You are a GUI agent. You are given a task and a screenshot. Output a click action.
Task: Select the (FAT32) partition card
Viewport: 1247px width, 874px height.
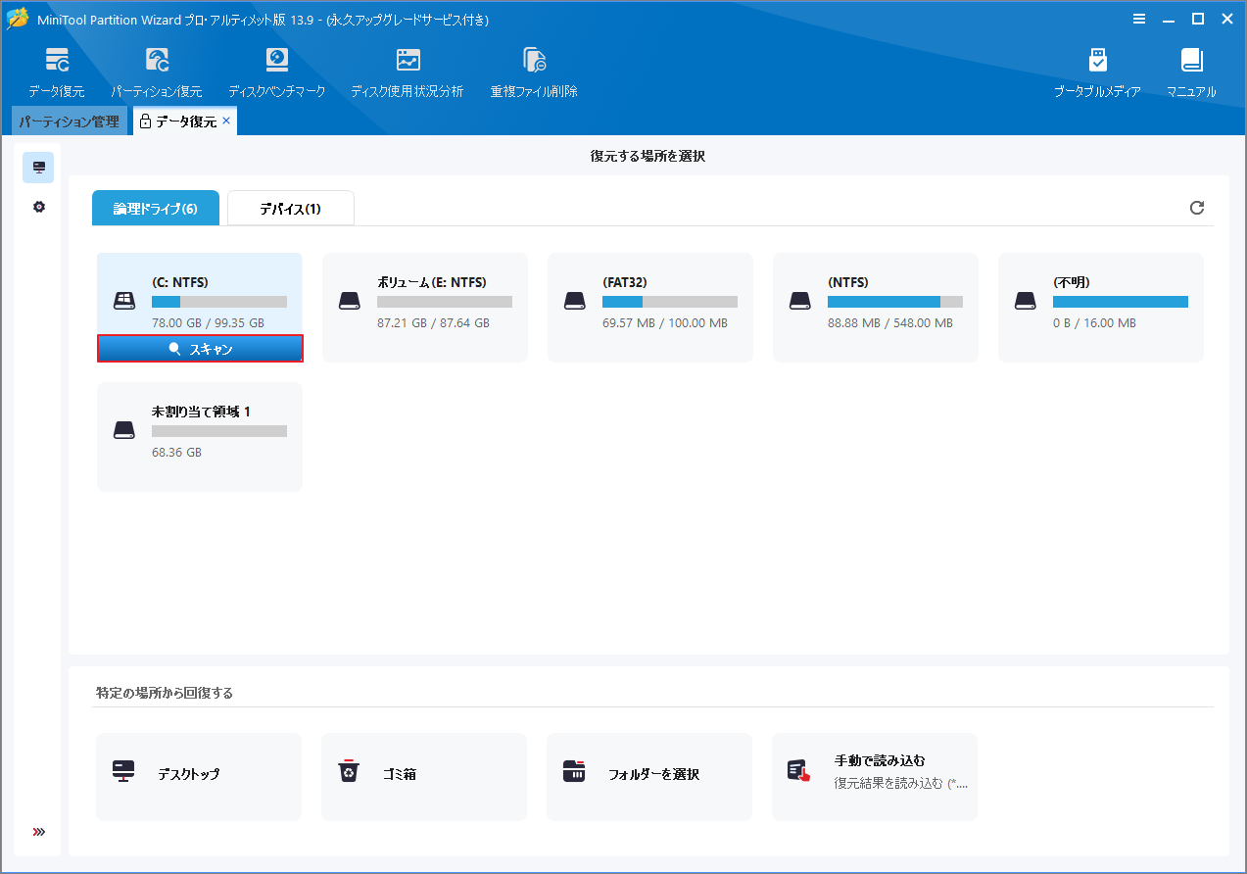[x=650, y=308]
